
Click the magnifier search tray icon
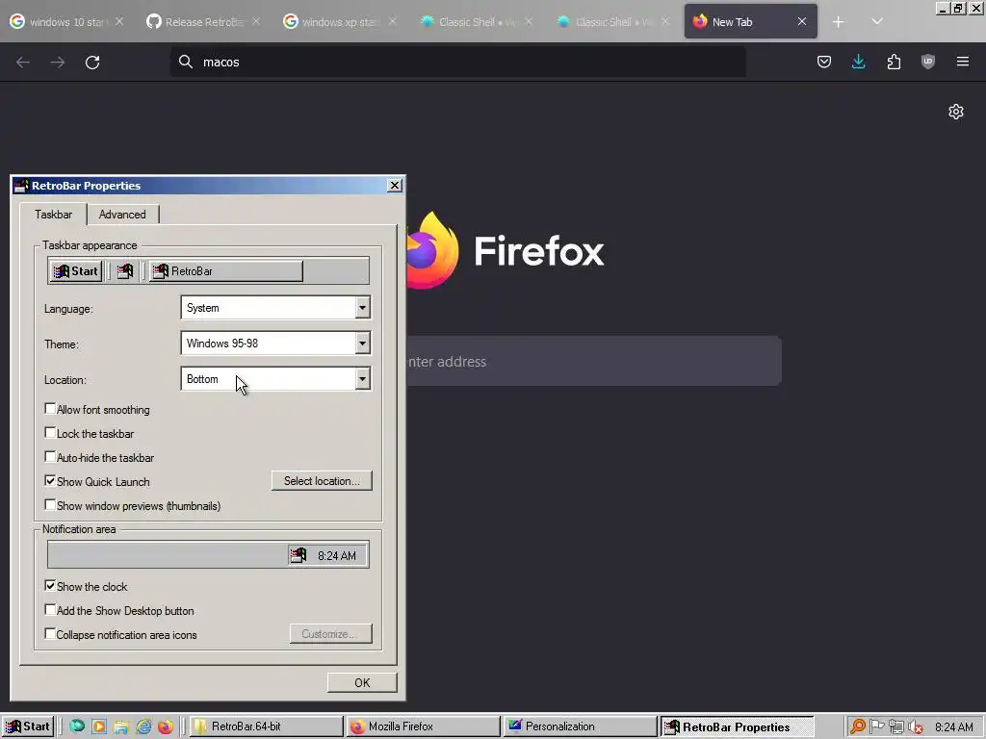[x=857, y=726]
